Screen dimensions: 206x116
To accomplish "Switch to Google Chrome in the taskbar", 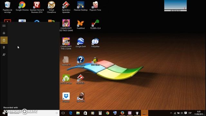I will click(108, 113).
